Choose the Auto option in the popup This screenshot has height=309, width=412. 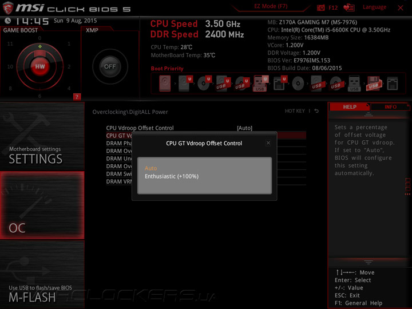(151, 168)
